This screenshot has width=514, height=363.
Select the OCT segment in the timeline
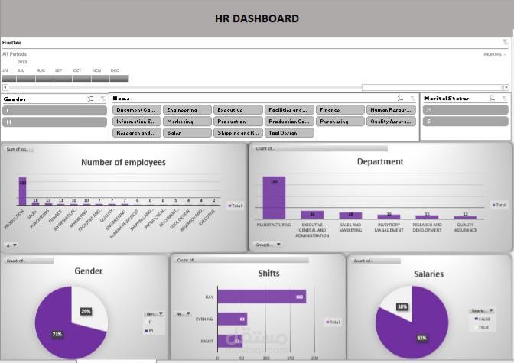click(x=82, y=78)
